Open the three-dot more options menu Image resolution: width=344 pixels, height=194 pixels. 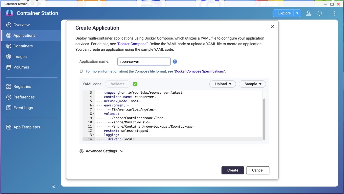pos(334,13)
